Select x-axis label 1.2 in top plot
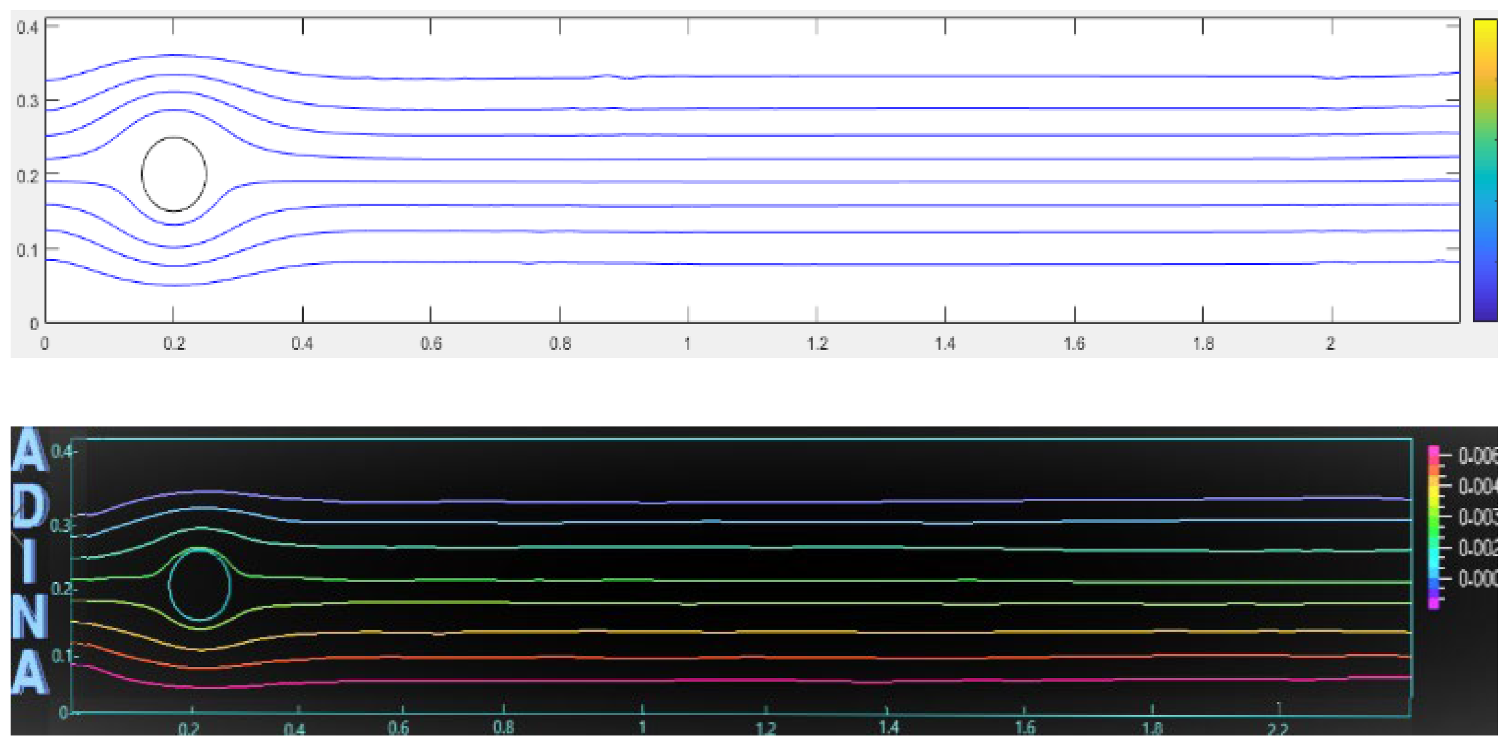Viewport: 1510px width, 747px height. tap(817, 344)
